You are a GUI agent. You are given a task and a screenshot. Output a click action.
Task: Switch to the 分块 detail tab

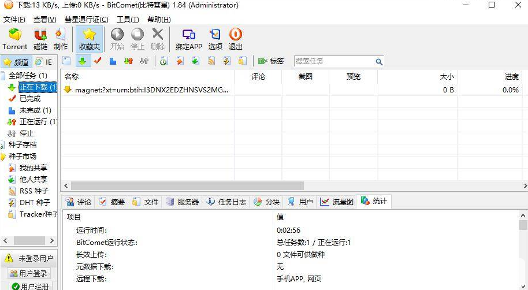pyautogui.click(x=267, y=202)
